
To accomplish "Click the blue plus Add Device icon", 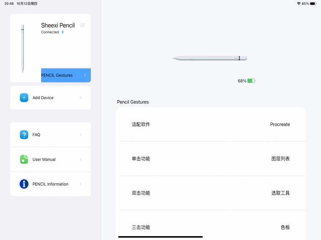I will point(24,98).
